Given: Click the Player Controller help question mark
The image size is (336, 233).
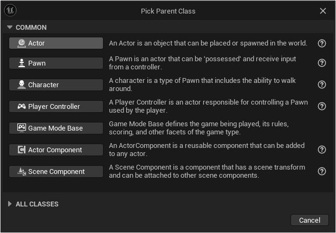Looking at the screenshot, I should coord(322,106).
